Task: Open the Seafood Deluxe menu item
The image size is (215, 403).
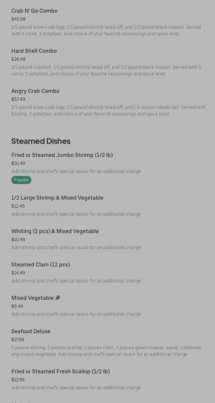Action: 31,332
